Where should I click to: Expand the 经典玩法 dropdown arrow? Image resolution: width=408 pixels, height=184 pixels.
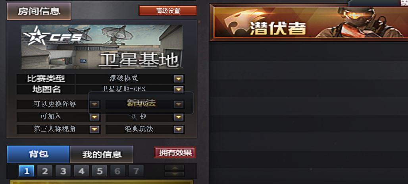[179, 129]
